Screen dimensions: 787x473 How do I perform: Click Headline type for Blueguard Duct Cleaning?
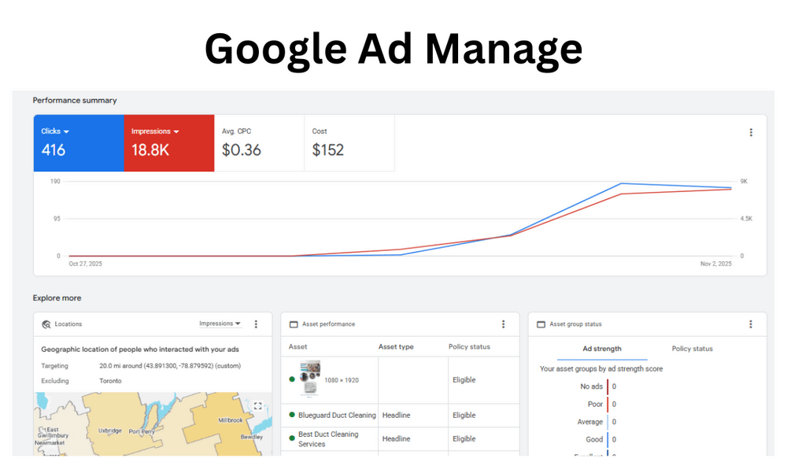[396, 416]
